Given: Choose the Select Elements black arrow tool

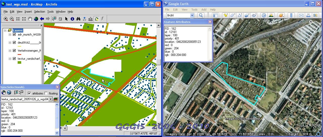Looking at the screenshot, I should tap(66, 19).
